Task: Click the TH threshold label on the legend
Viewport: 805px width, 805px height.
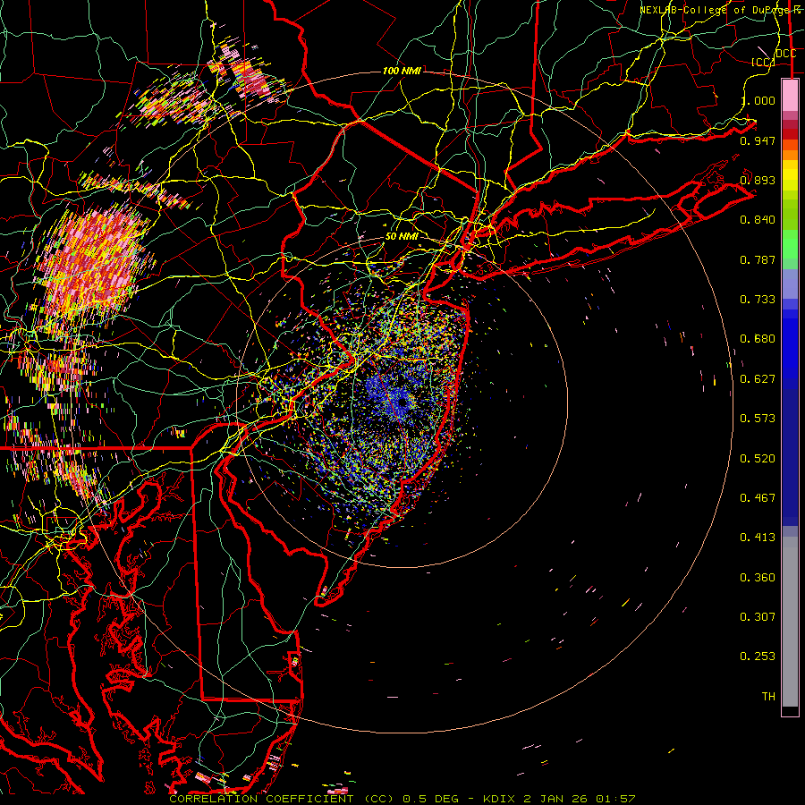Action: pyautogui.click(x=768, y=697)
